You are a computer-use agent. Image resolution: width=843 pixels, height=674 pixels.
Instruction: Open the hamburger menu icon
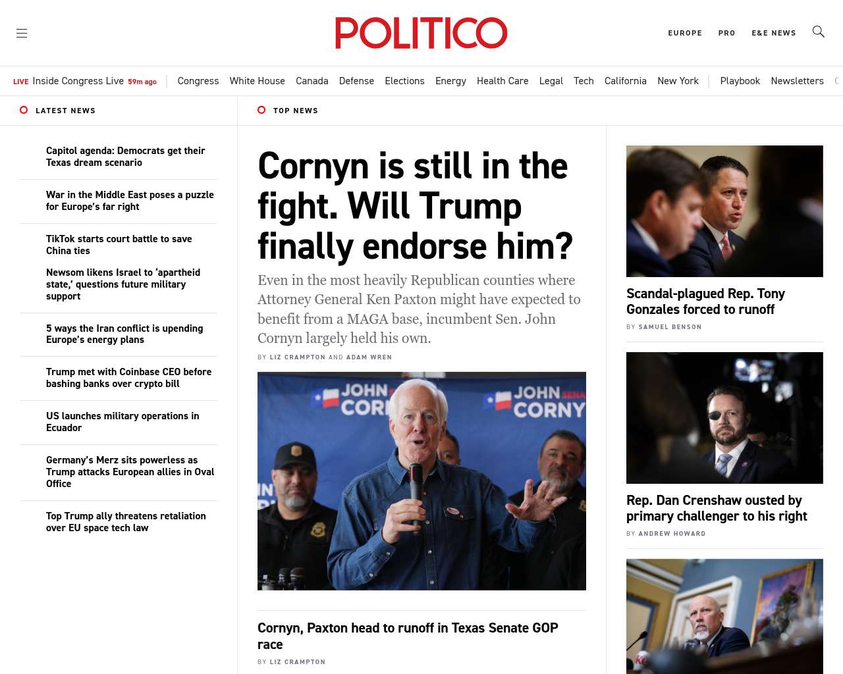(22, 33)
